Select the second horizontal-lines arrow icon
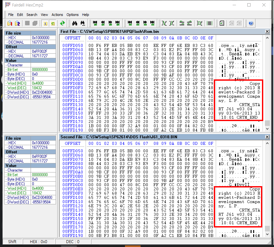Viewport: 274px width, 247px height. [x=189, y=23]
